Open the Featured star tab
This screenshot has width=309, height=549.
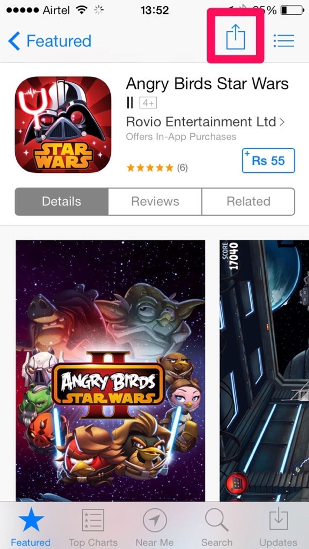[x=31, y=526]
